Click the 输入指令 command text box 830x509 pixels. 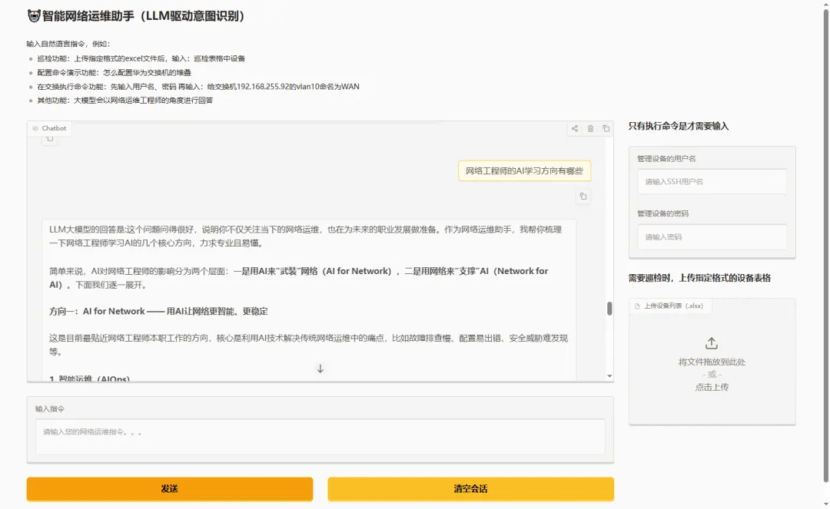pyautogui.click(x=320, y=437)
